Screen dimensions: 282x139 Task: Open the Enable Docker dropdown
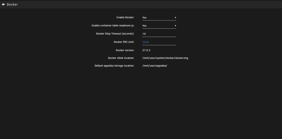[x=159, y=18]
